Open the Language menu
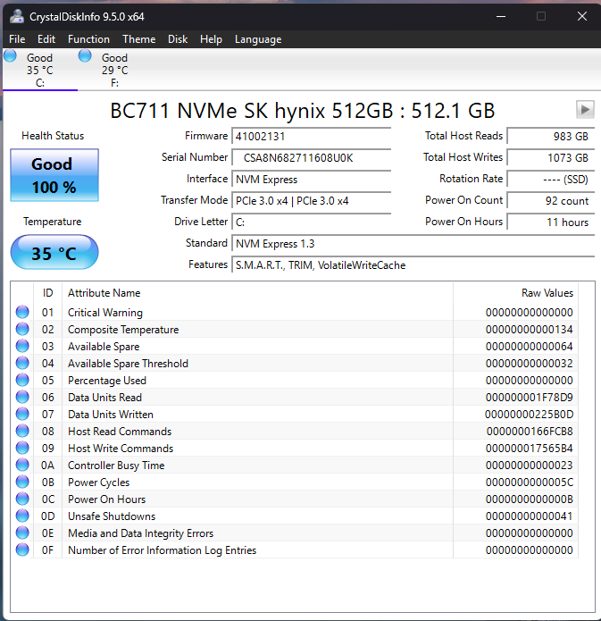The height and width of the screenshot is (621, 601). pyautogui.click(x=258, y=39)
